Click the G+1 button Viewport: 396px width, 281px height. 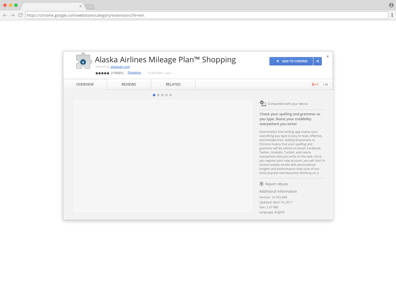pyautogui.click(x=315, y=85)
